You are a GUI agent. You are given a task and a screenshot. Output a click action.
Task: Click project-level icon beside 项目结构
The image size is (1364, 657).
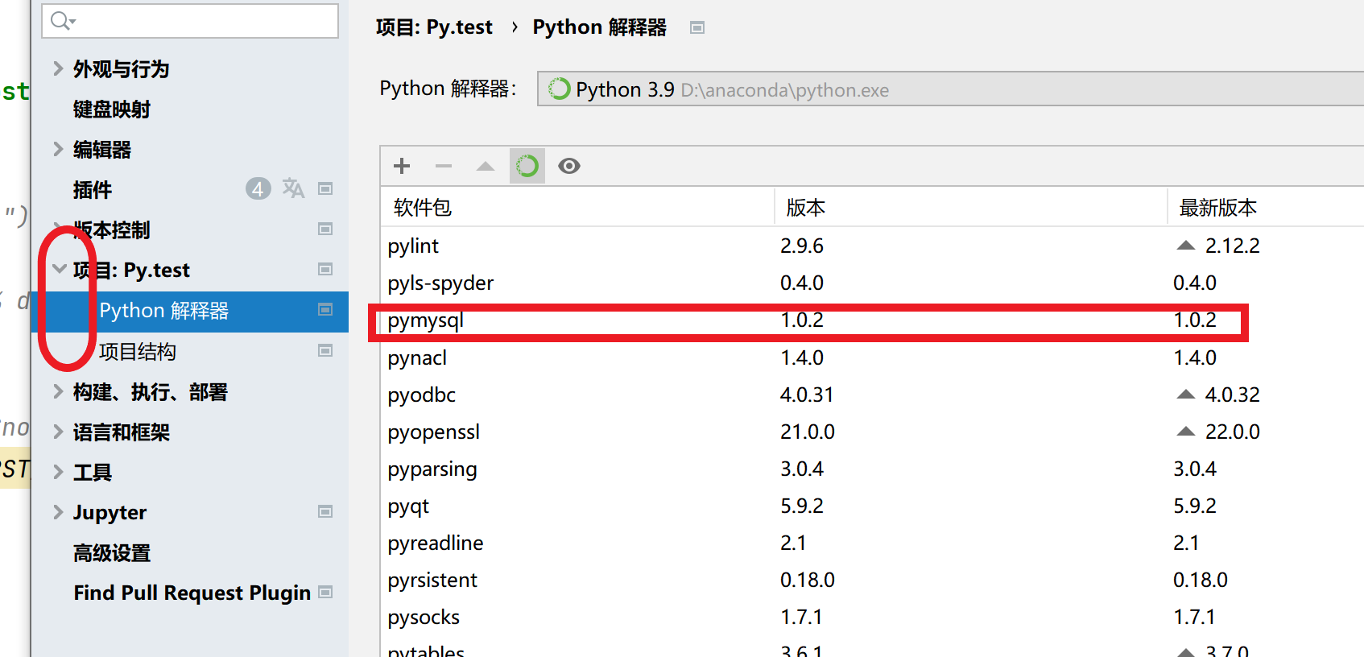pos(325,350)
